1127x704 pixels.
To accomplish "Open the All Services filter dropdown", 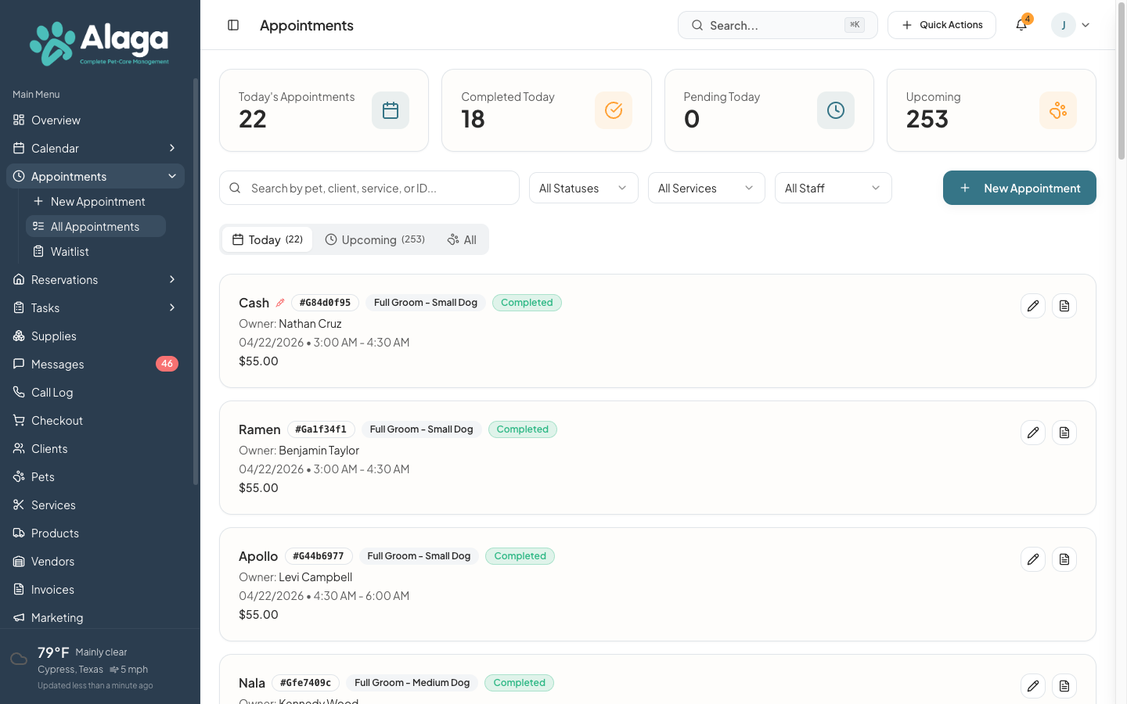I will click(x=707, y=188).
